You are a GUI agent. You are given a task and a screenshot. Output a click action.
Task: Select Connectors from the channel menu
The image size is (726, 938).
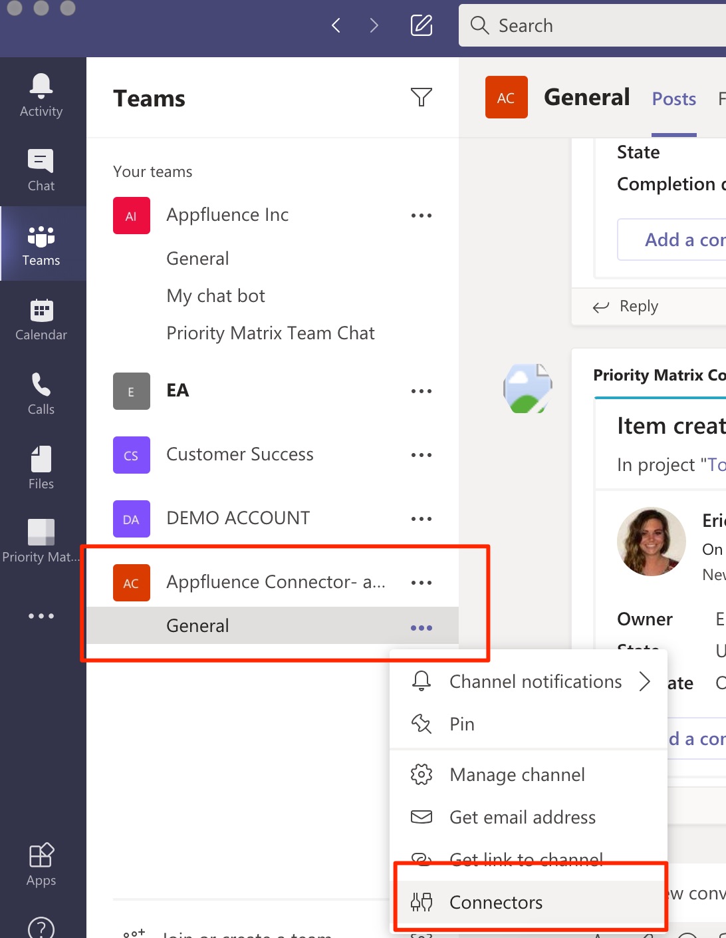(x=495, y=902)
